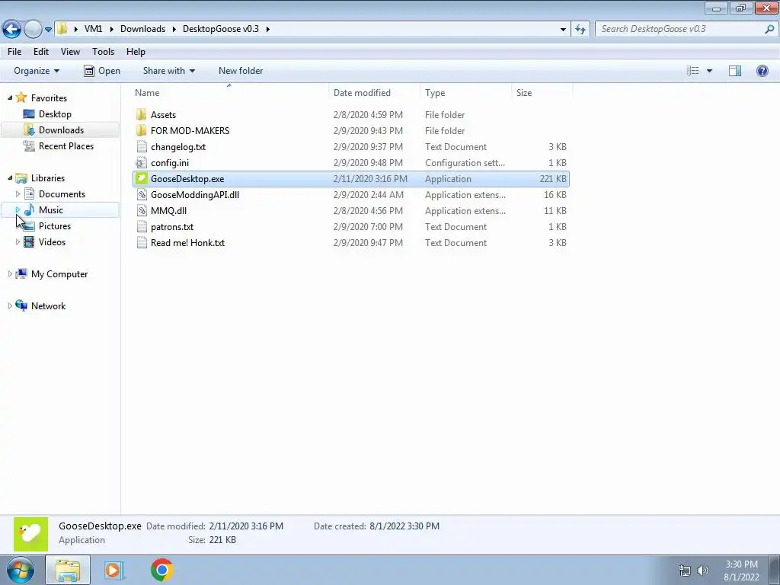Select the Read me! Honk.txt file icon

[141, 243]
